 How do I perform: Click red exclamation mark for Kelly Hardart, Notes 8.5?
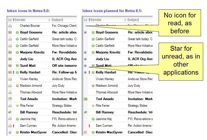pyautogui.click(x=89, y=72)
